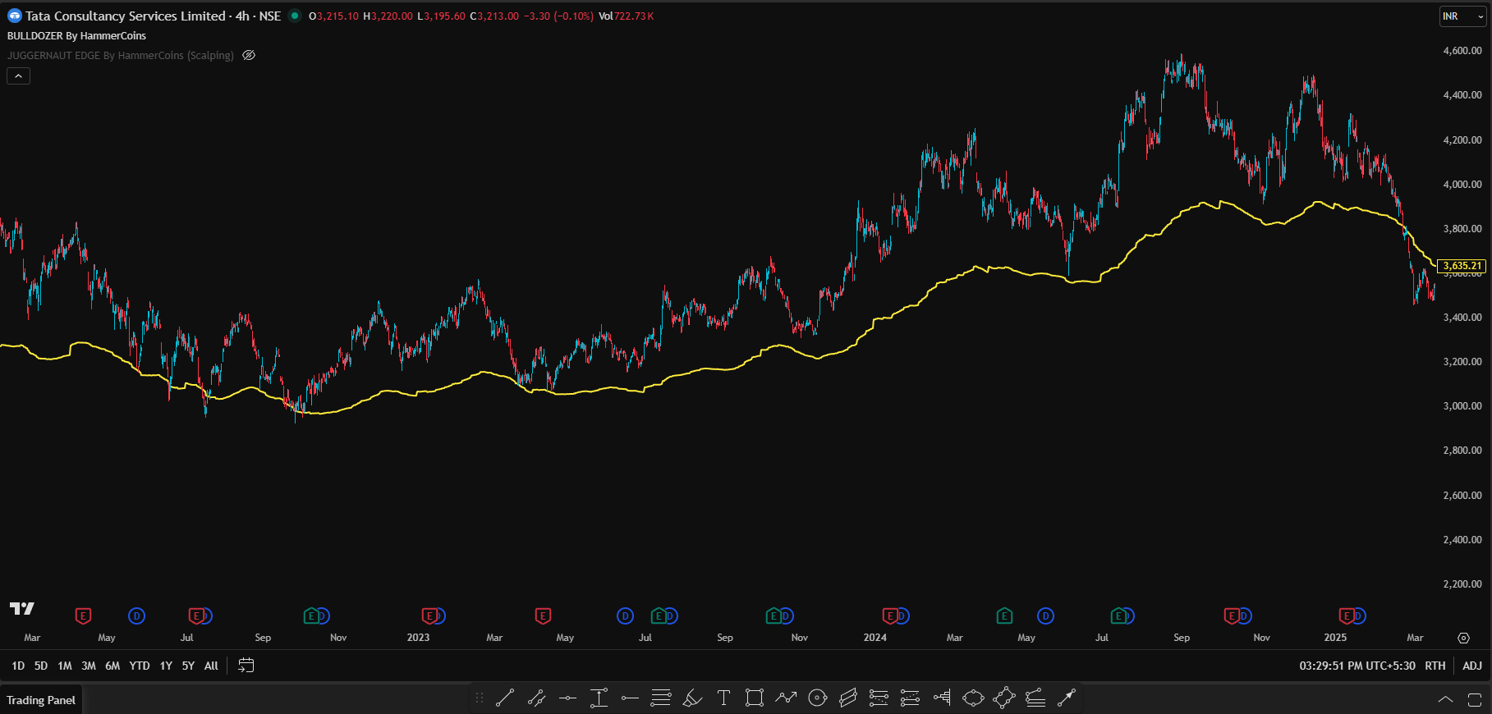Toggle ADJ adjusted data setting
1492x714 pixels.
click(1472, 666)
